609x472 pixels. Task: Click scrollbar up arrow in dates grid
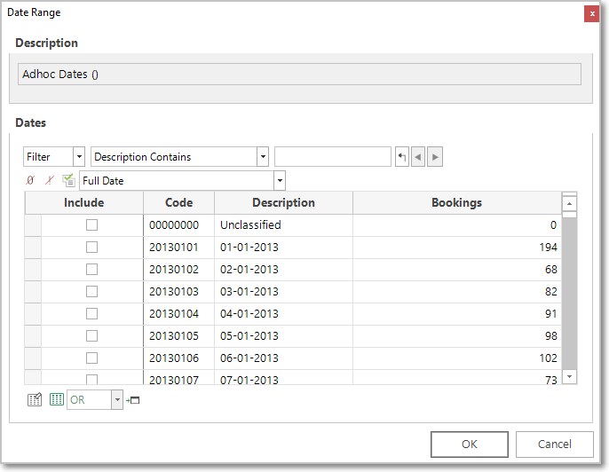click(x=569, y=204)
